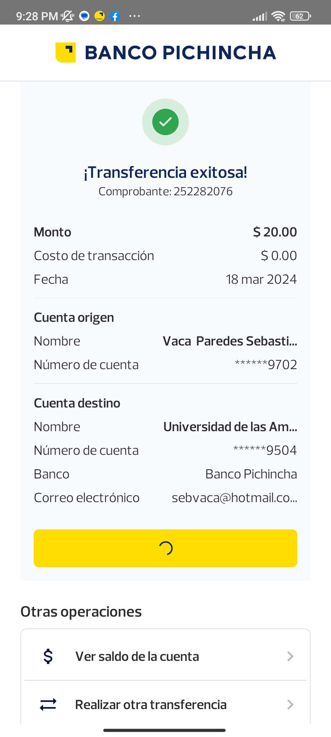Select Realizar otra transferencia option
This screenshot has height=737, width=331.
click(151, 704)
